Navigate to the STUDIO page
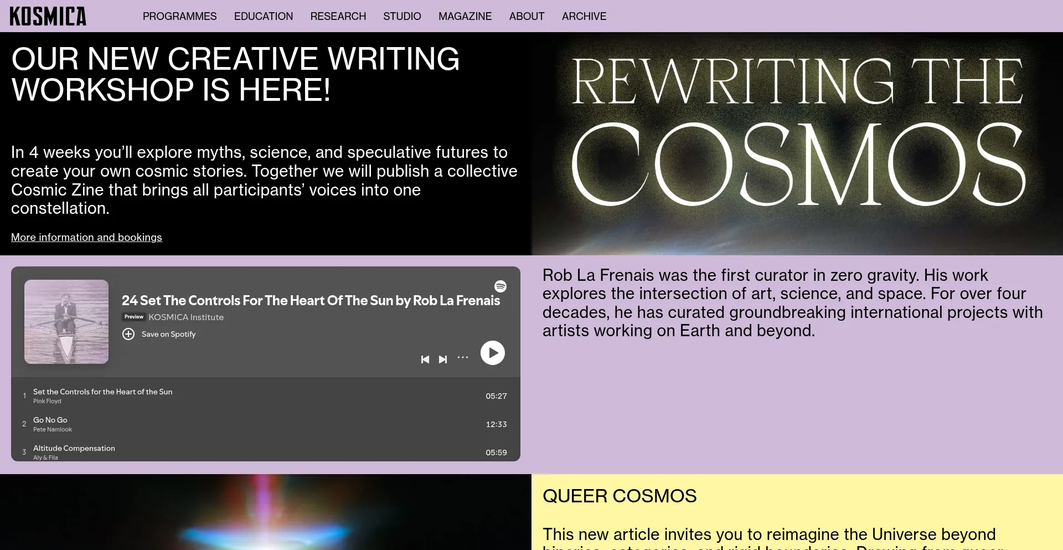The height and width of the screenshot is (550, 1063). [x=402, y=16]
